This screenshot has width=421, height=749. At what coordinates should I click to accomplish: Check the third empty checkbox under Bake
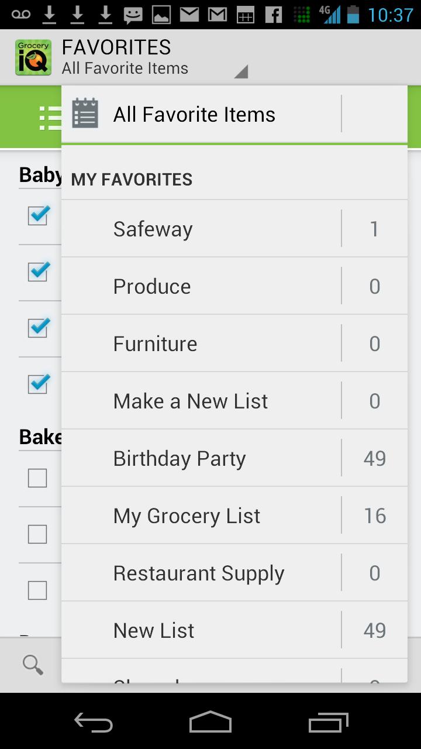pos(37,590)
